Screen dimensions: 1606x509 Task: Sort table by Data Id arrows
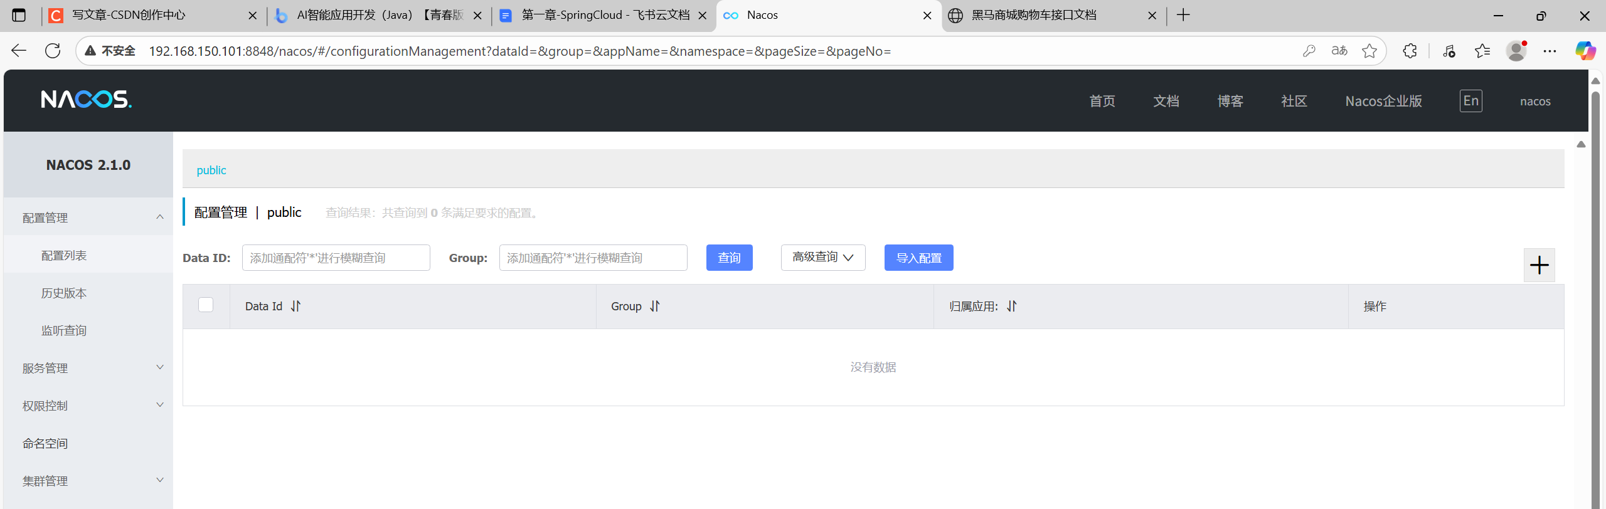pyautogui.click(x=296, y=306)
